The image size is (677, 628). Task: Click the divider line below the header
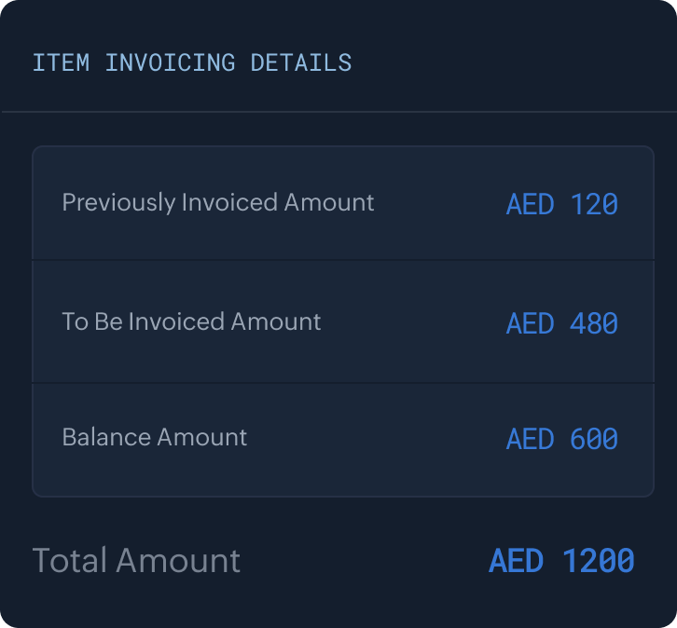(x=338, y=112)
